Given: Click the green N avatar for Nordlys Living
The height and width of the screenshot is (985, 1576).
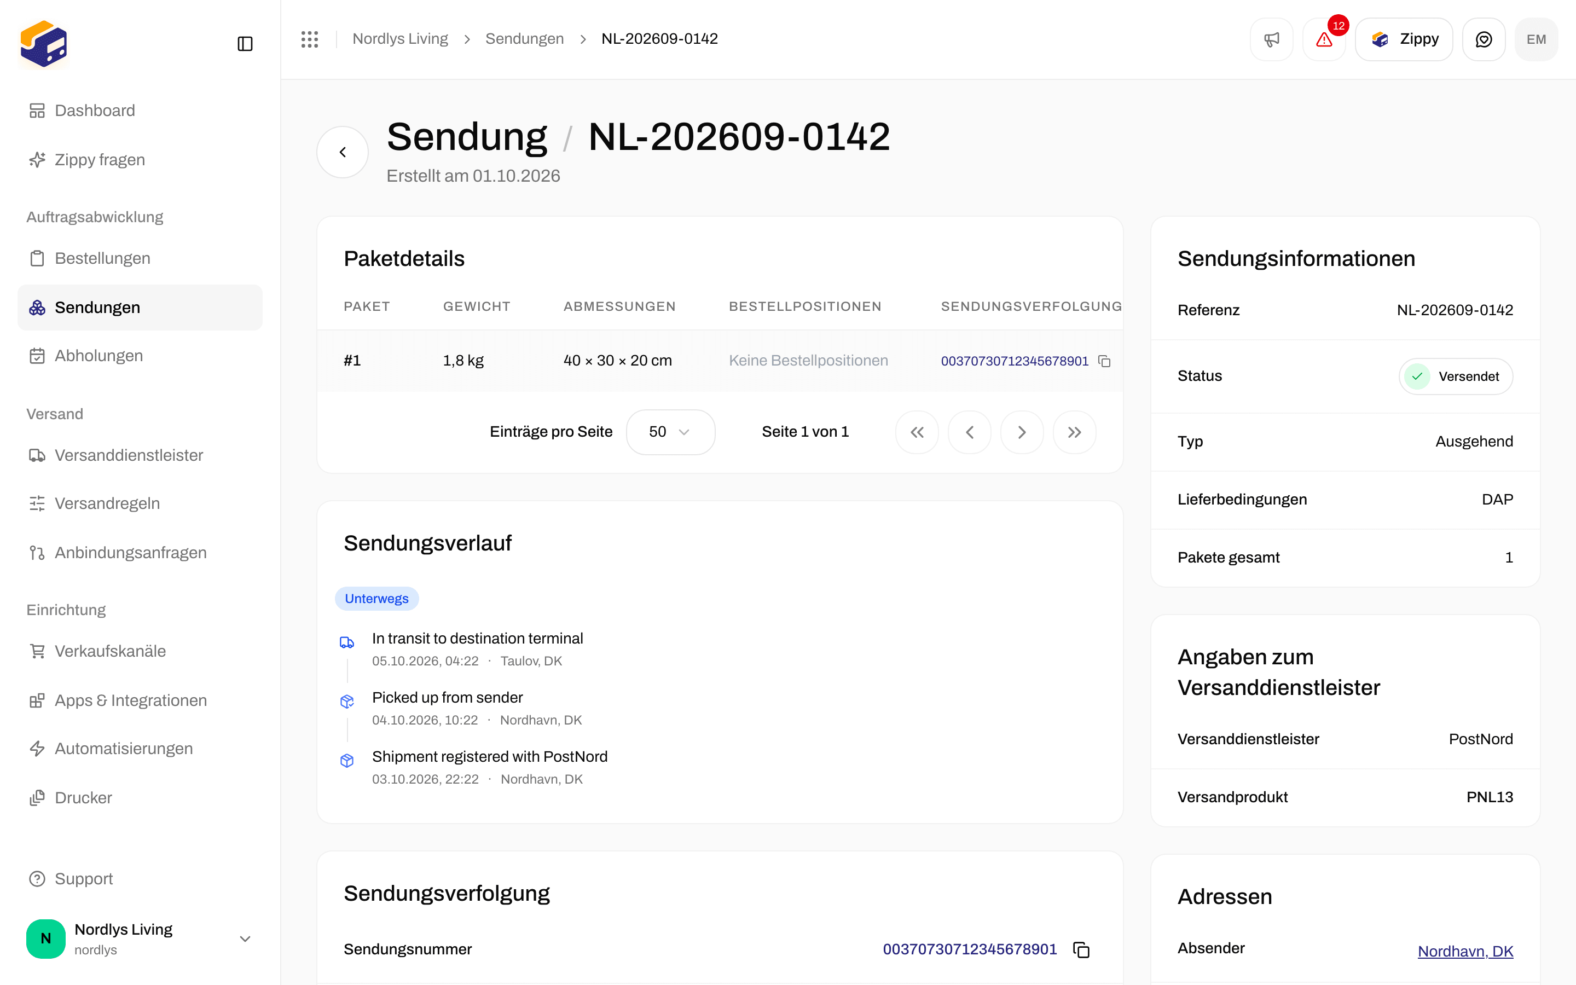Looking at the screenshot, I should click(45, 938).
